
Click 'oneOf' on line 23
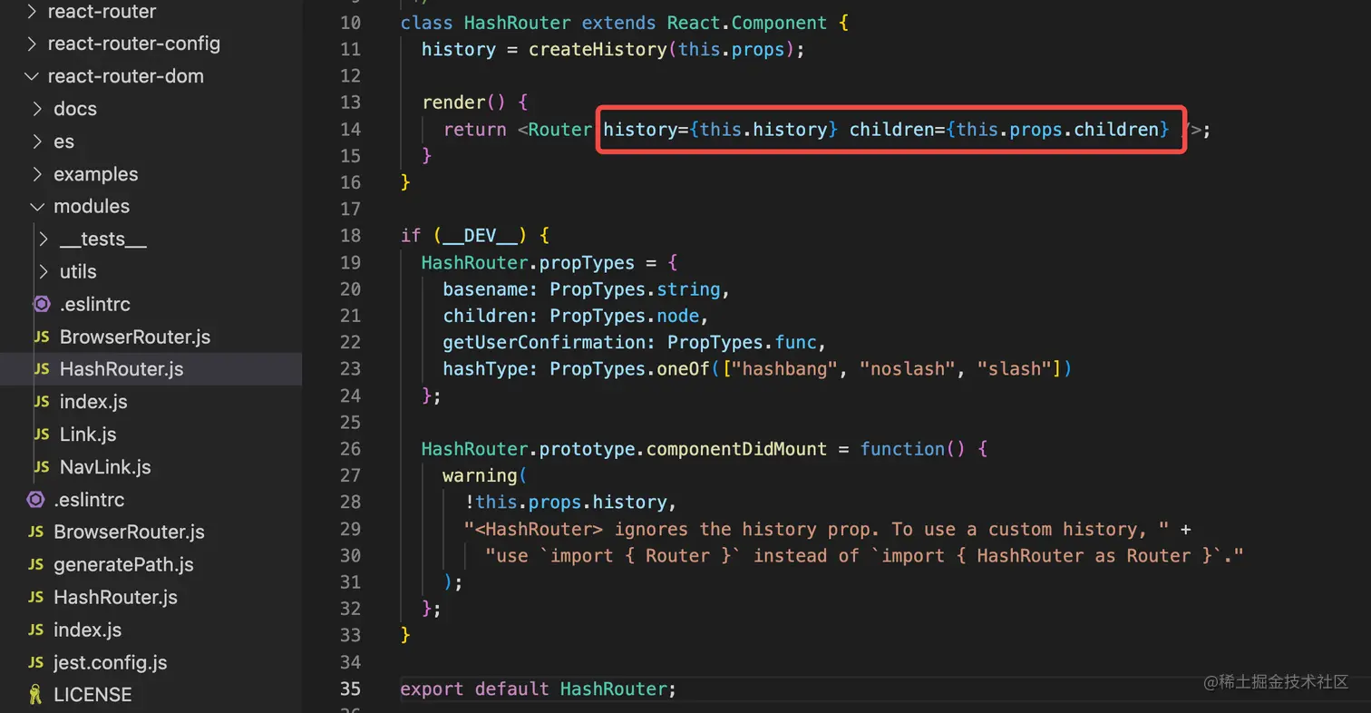tap(684, 369)
